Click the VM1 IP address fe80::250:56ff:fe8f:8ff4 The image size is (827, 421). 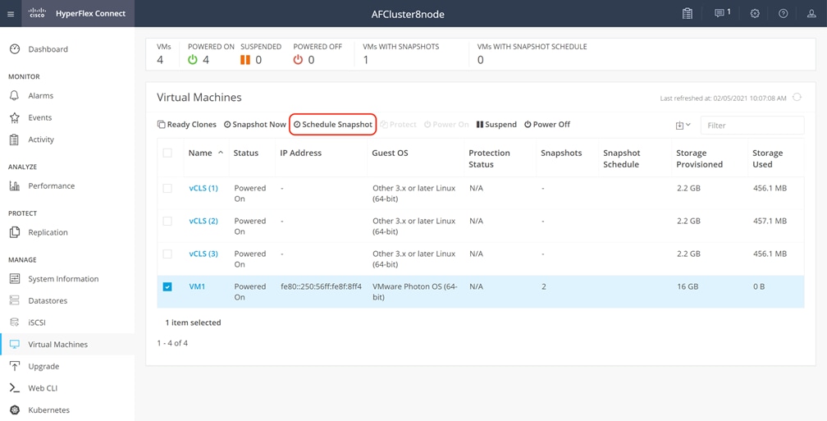pos(321,286)
